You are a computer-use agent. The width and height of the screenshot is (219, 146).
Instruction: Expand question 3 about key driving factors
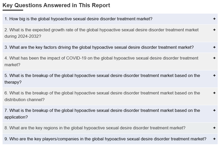point(99,47)
